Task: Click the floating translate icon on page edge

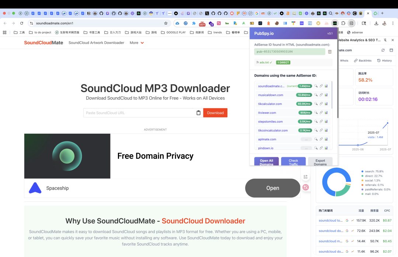Action: 306,187
